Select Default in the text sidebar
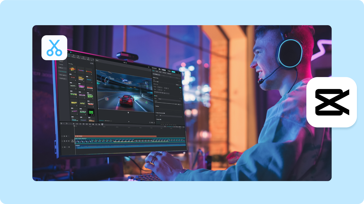 pyautogui.click(x=61, y=61)
